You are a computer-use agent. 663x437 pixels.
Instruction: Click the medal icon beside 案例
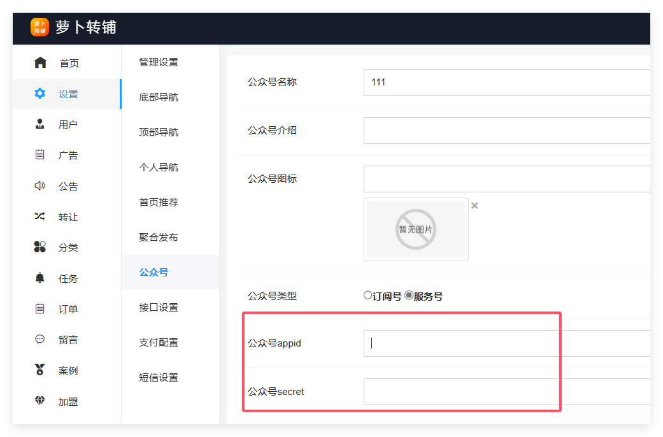pos(39,369)
